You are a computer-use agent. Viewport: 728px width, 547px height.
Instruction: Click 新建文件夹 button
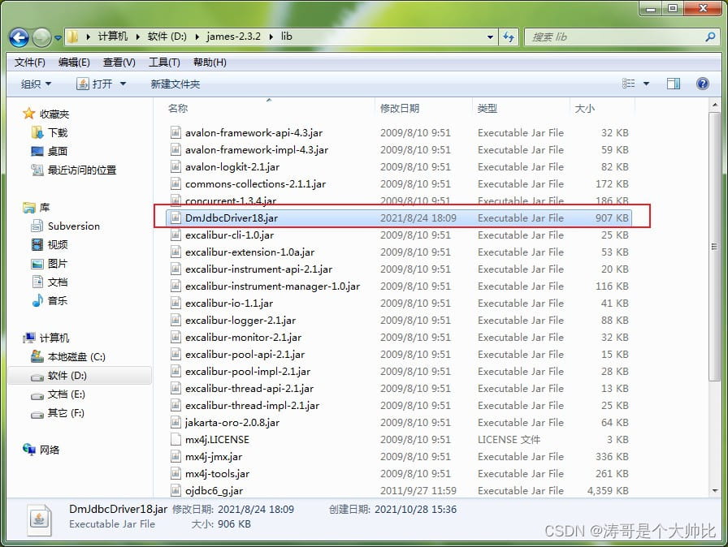175,84
